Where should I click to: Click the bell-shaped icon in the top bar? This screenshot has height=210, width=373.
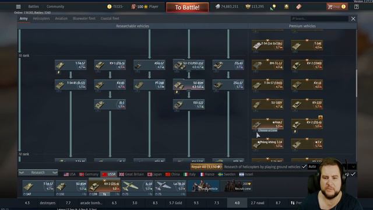(286, 6)
